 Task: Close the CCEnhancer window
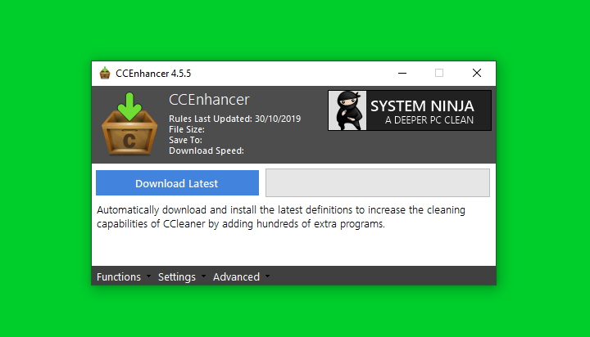pyautogui.click(x=477, y=73)
